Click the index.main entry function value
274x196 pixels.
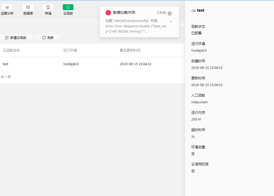pyautogui.click(x=200, y=102)
